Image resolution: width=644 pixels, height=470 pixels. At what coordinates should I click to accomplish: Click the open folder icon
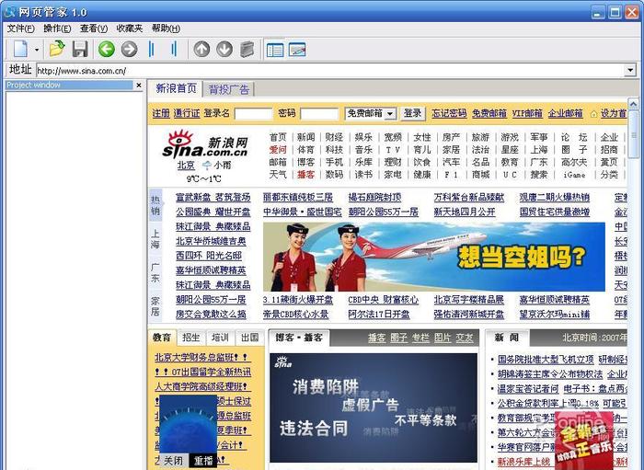[x=57, y=49]
